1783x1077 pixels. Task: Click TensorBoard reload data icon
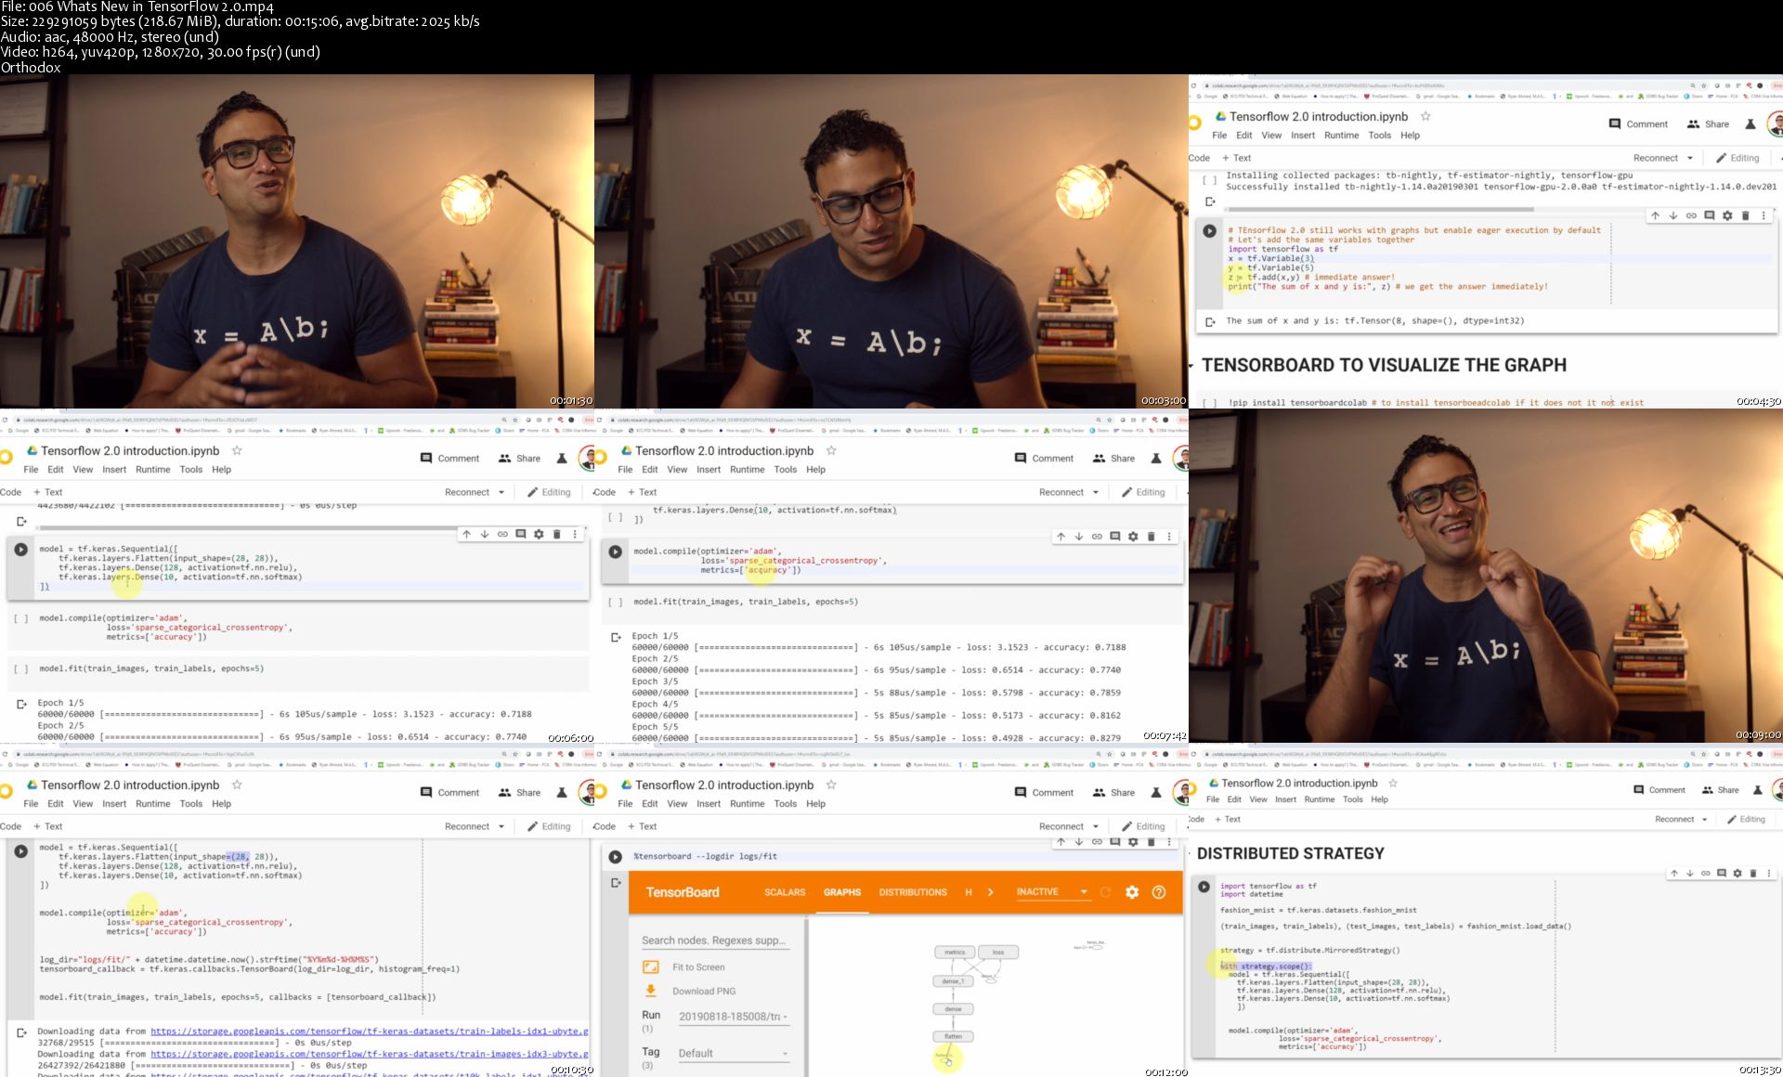[x=1105, y=892]
